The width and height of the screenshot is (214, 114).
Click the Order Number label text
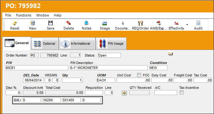(x=17, y=56)
